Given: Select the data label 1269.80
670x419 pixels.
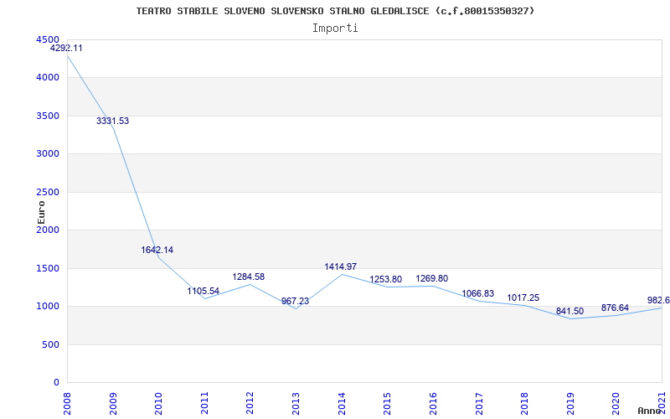Looking at the screenshot, I should coord(432,279).
